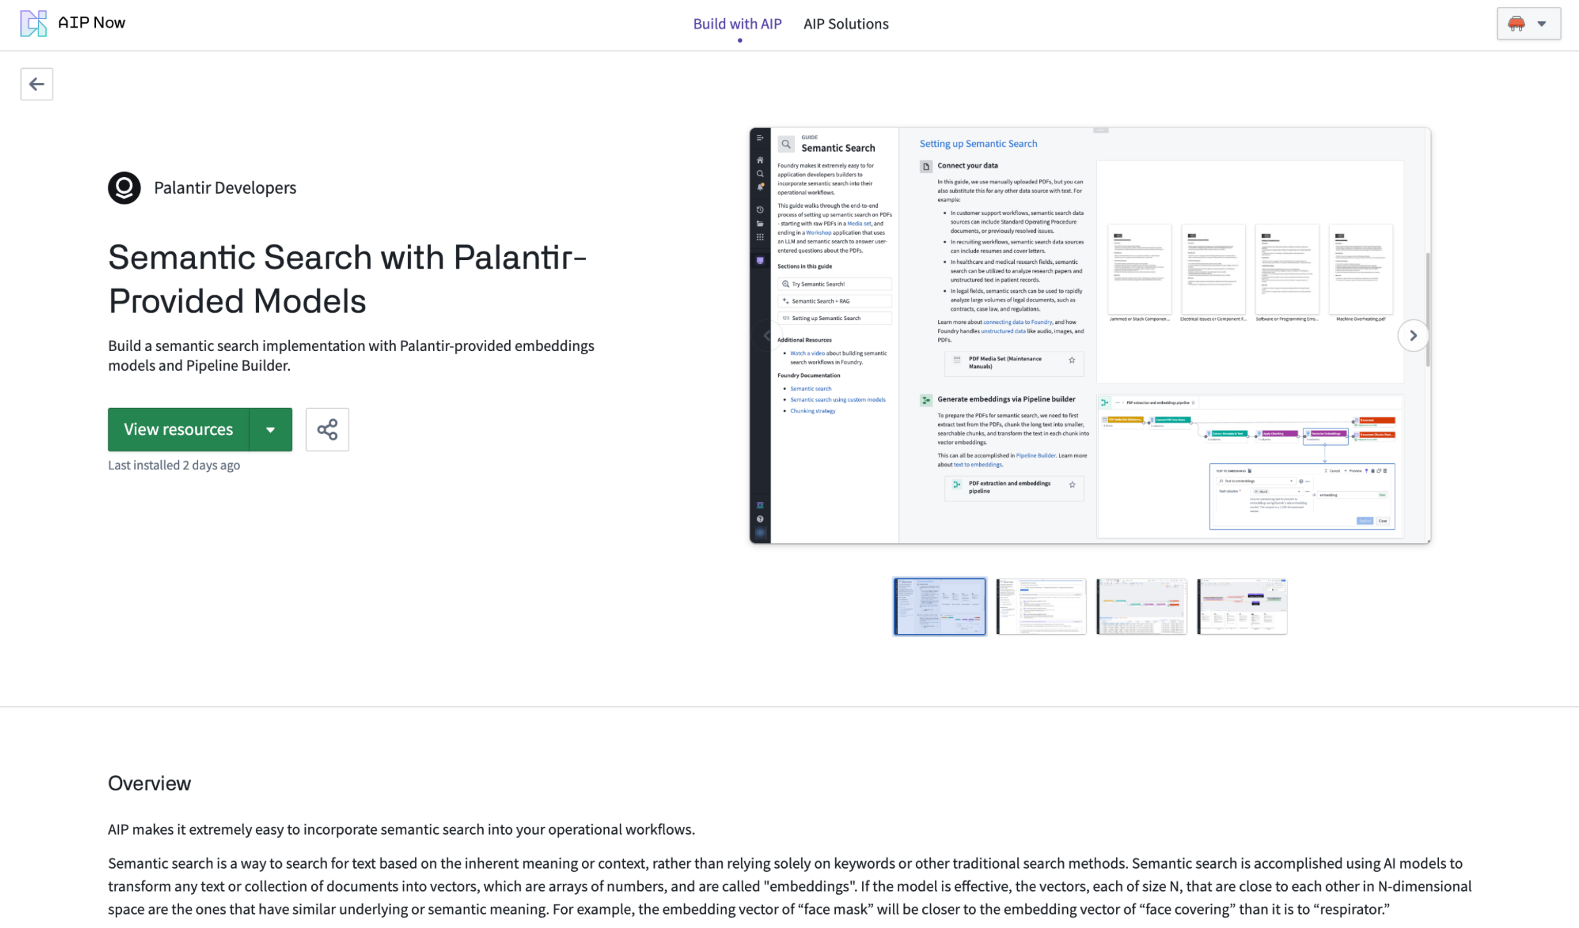Click the AIP Now logo icon
Viewport: 1579px width, 928px height.
(32, 22)
